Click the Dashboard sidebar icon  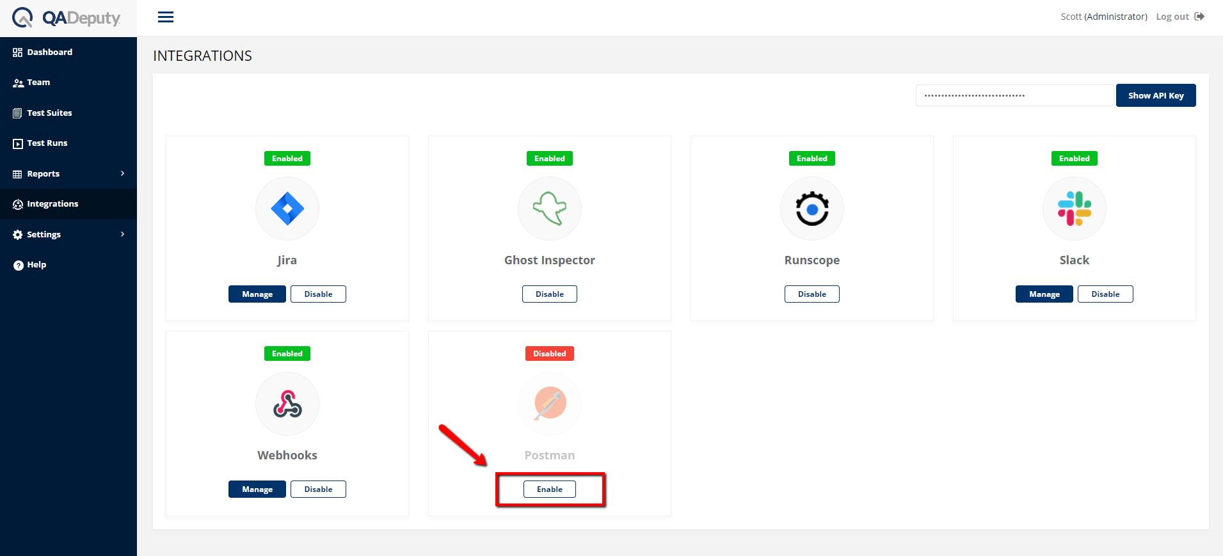pyautogui.click(x=18, y=52)
